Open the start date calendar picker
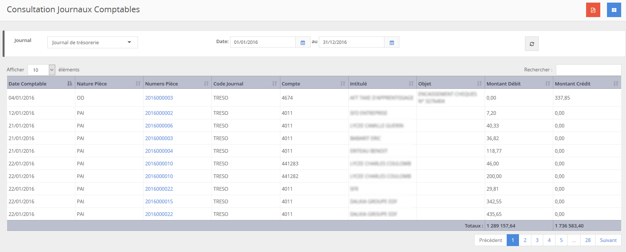This screenshot has height=252, width=626. point(303,42)
